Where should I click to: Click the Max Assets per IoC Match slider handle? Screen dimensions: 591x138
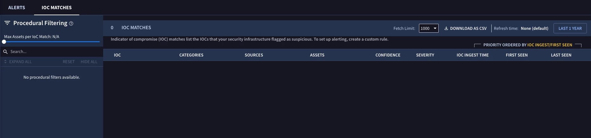pos(4,42)
